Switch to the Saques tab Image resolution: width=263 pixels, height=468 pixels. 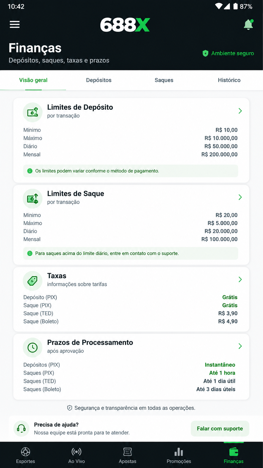click(164, 80)
